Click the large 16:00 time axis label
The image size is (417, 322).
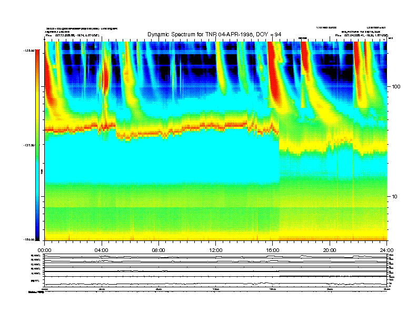click(x=273, y=250)
